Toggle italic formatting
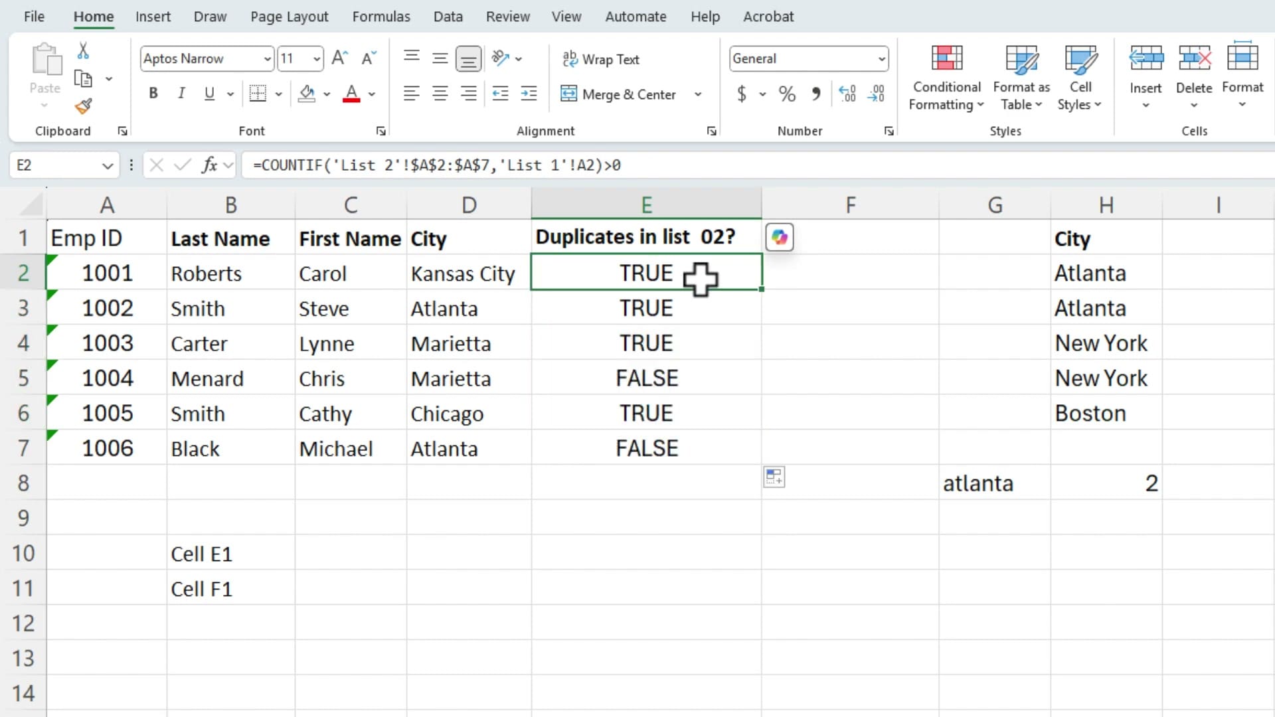The width and height of the screenshot is (1275, 717). click(181, 93)
